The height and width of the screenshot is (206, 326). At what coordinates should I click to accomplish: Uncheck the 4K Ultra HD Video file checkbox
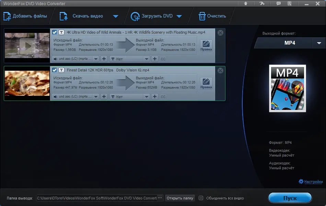[x=55, y=32]
